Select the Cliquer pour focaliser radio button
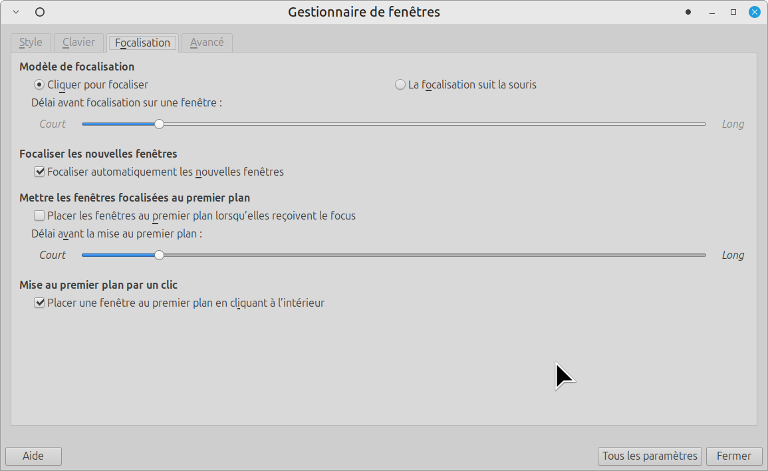 pyautogui.click(x=40, y=84)
